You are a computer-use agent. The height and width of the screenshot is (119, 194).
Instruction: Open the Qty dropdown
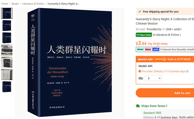point(154,78)
